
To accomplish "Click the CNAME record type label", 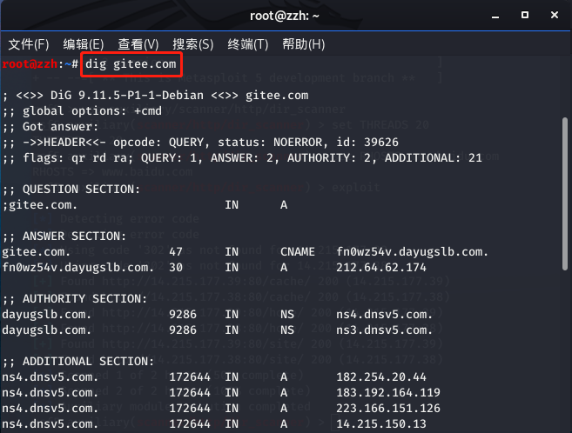I will 298,252.
